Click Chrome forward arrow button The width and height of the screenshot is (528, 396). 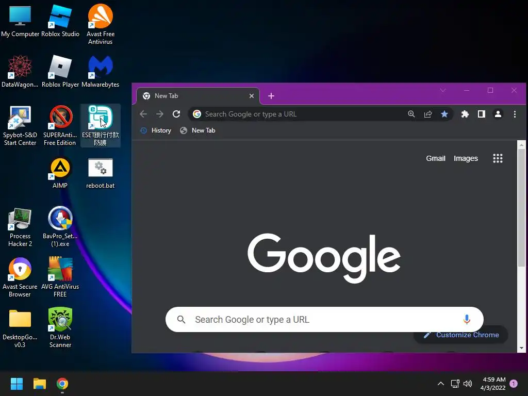pos(160,114)
